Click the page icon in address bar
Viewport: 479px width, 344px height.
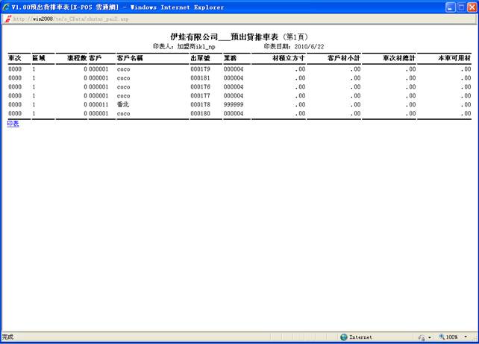pyautogui.click(x=7, y=19)
